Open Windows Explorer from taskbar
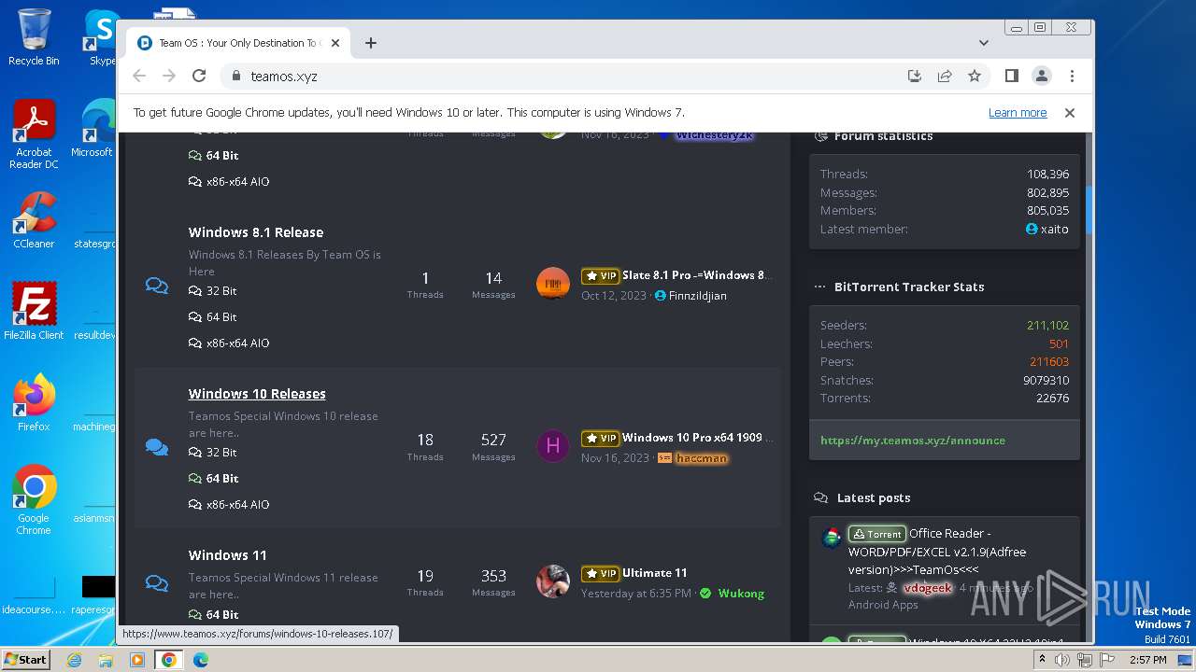This screenshot has height=672, width=1196. (x=106, y=660)
